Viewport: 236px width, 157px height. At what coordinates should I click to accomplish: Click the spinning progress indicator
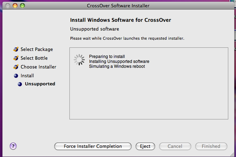coord(79,60)
